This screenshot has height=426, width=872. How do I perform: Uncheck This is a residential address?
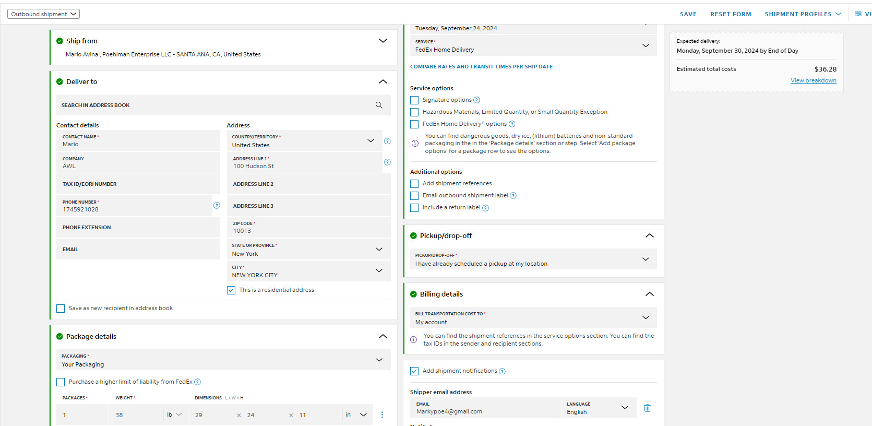point(231,290)
